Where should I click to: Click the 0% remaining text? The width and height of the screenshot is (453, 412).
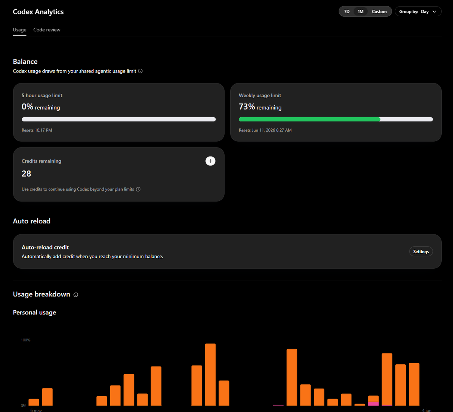pyautogui.click(x=41, y=107)
